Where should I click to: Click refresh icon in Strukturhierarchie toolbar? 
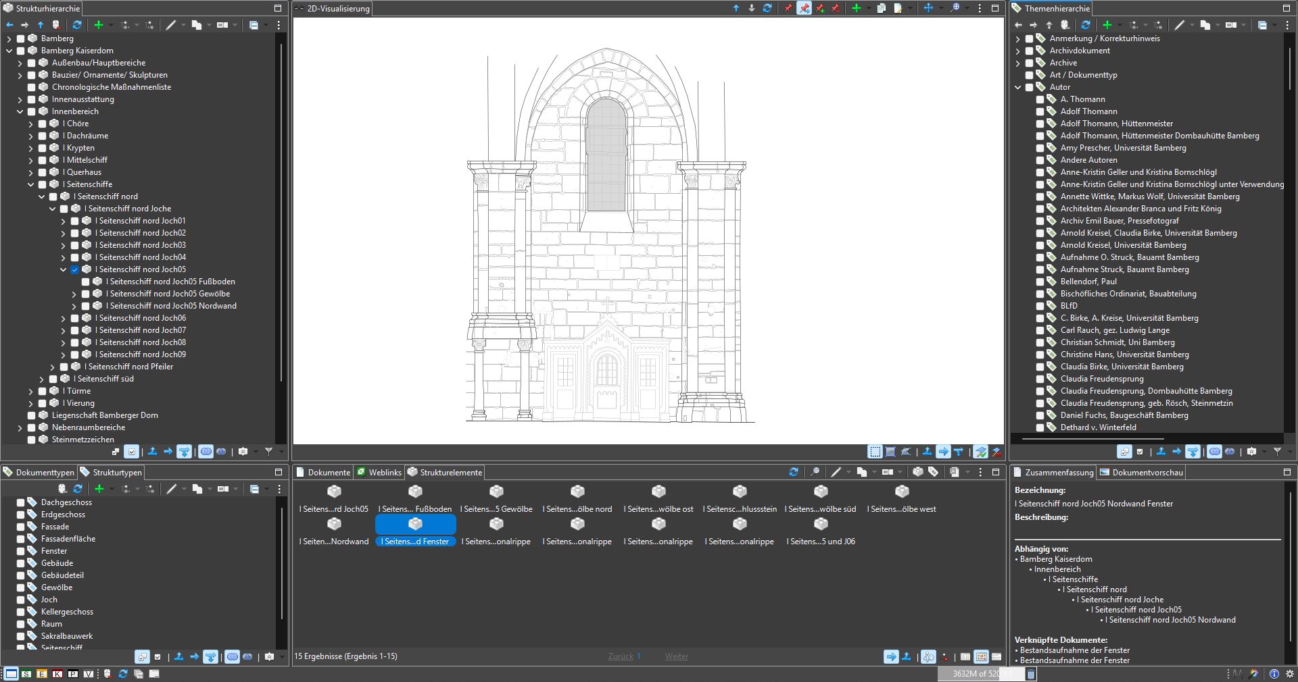[77, 25]
